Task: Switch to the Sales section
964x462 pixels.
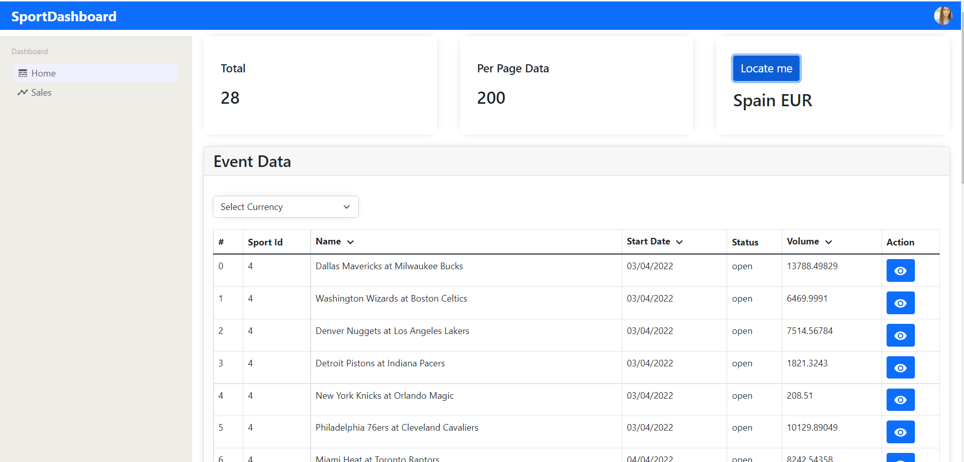Action: tap(41, 92)
